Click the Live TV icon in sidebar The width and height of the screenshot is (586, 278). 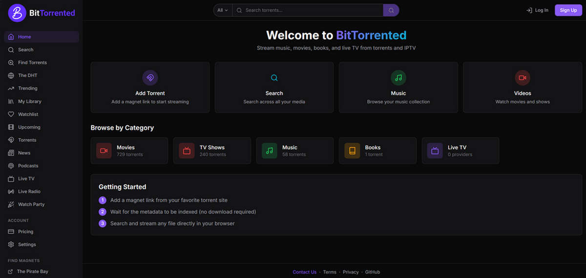[11, 179]
